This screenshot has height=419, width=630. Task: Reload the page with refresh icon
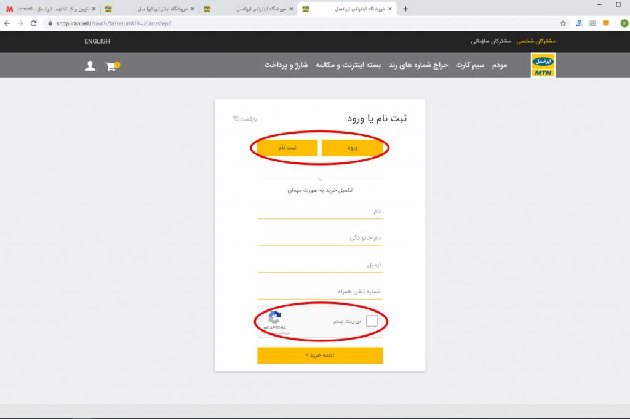(34, 23)
